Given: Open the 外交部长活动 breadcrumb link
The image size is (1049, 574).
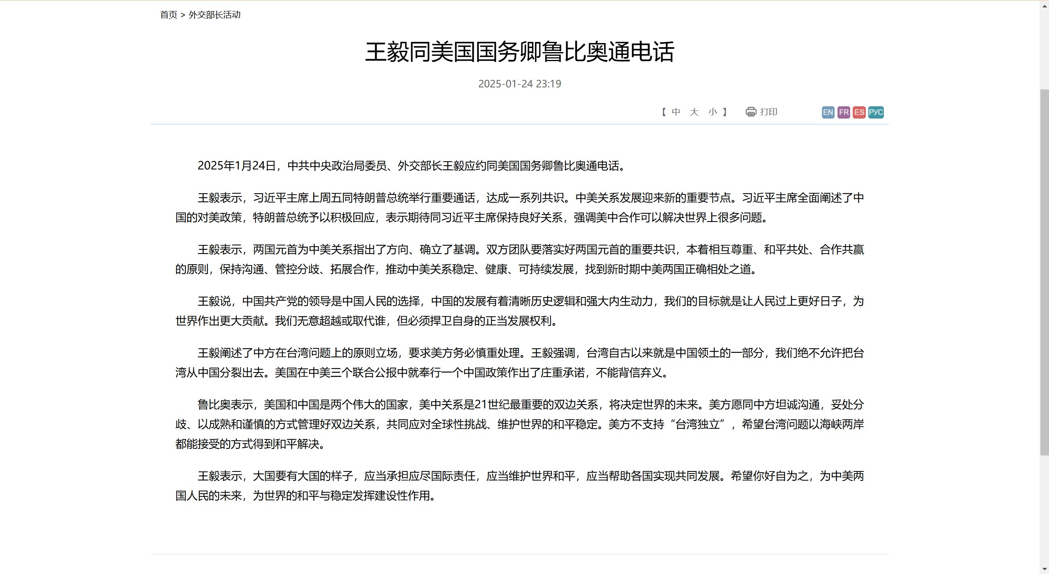Looking at the screenshot, I should [214, 14].
